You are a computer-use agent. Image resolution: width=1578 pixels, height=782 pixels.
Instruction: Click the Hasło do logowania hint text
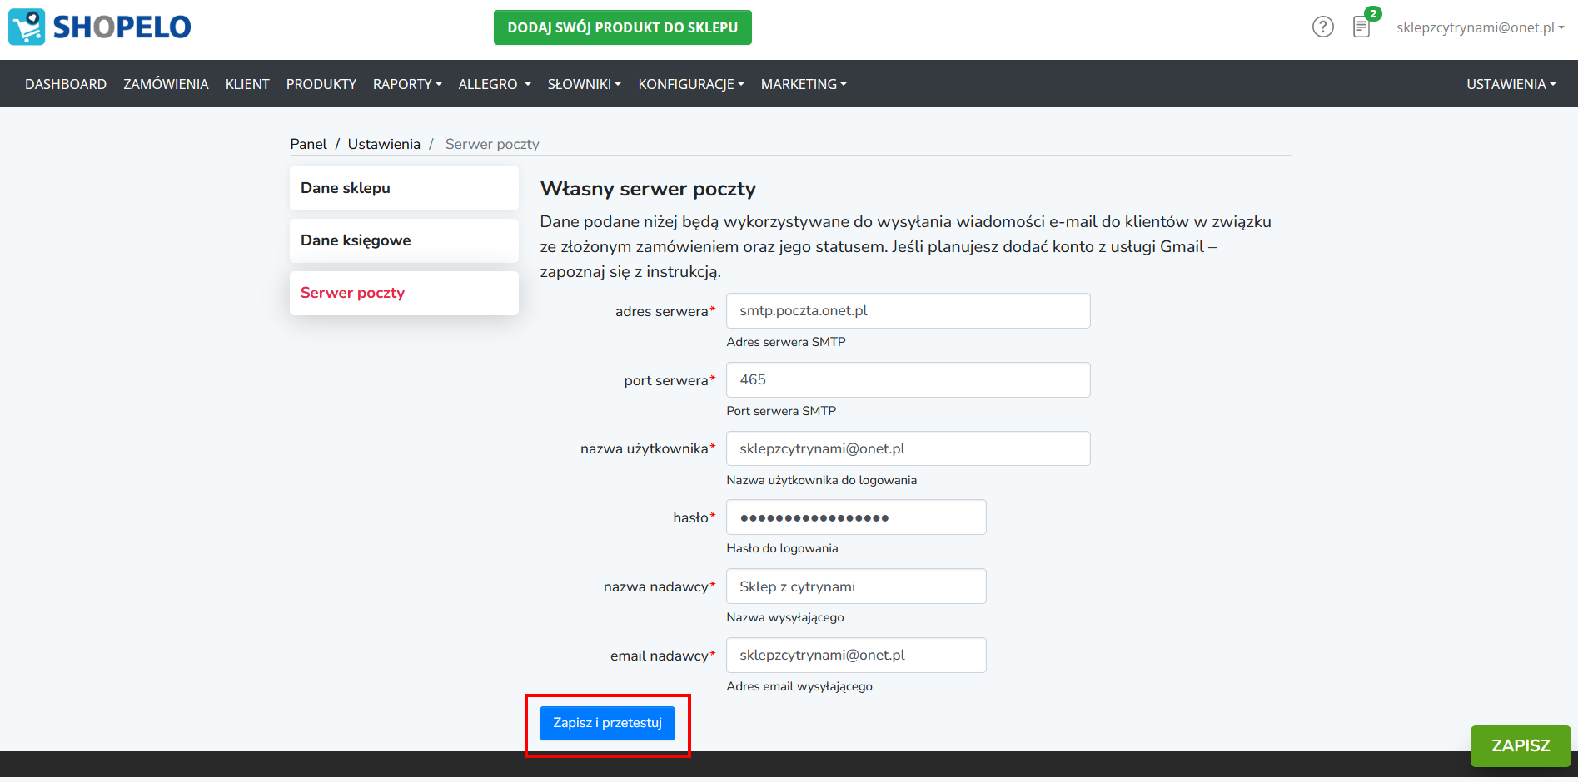[782, 548]
